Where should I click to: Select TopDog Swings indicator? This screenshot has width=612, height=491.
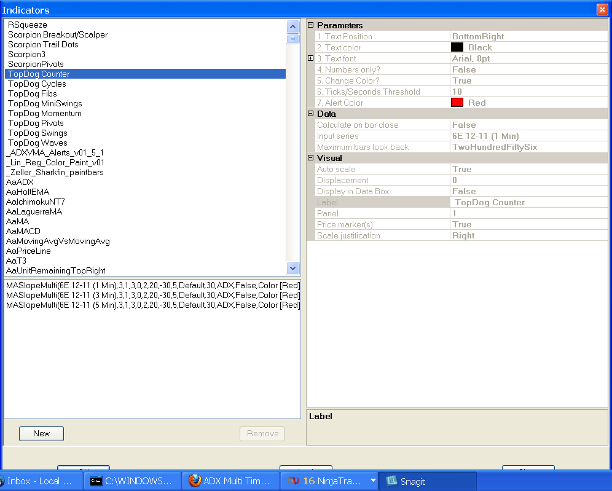point(145,133)
